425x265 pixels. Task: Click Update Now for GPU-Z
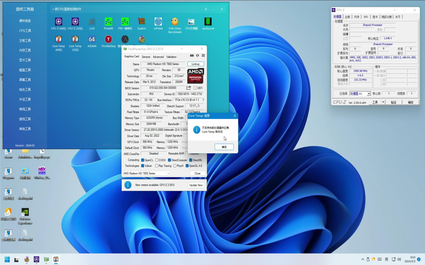coord(196,185)
